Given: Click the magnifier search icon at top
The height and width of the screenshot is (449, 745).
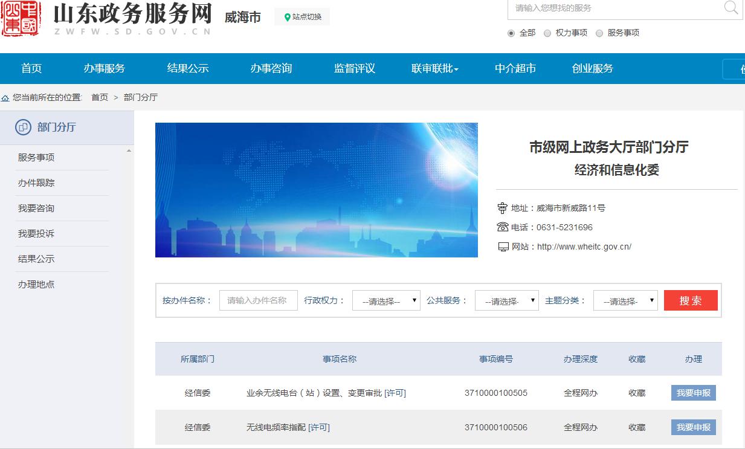Looking at the screenshot, I should point(730,8).
